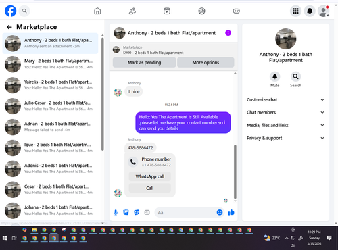Open the emoji picker smiley
The image size is (338, 250).
coord(220,212)
